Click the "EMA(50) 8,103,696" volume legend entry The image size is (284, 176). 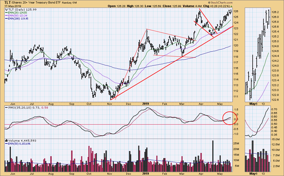pyautogui.click(x=19, y=144)
